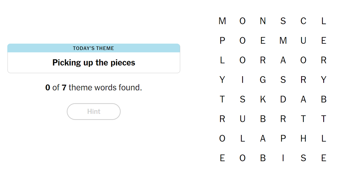Click the theme card "Picking up the pieces"
337x175 pixels.
click(x=94, y=63)
